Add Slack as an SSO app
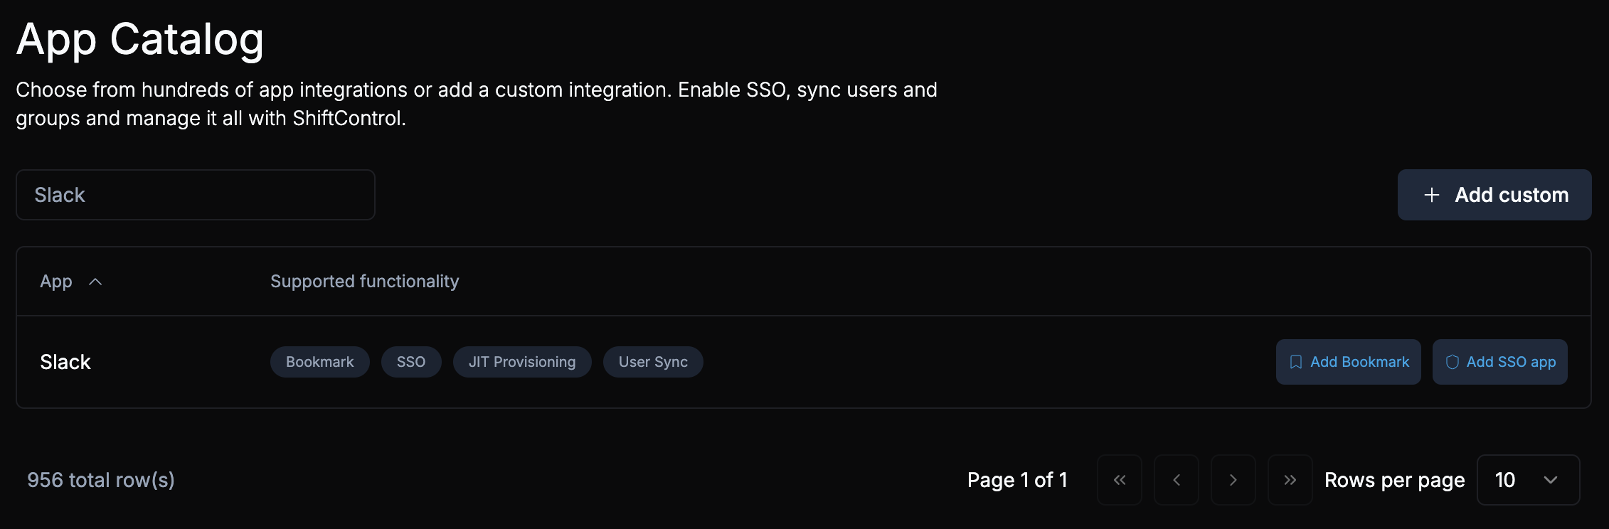Image resolution: width=1609 pixels, height=529 pixels. pos(1499,362)
